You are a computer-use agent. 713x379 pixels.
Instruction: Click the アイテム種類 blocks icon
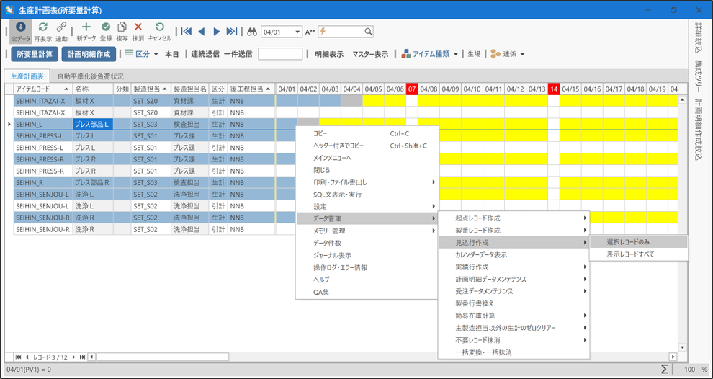pos(405,54)
